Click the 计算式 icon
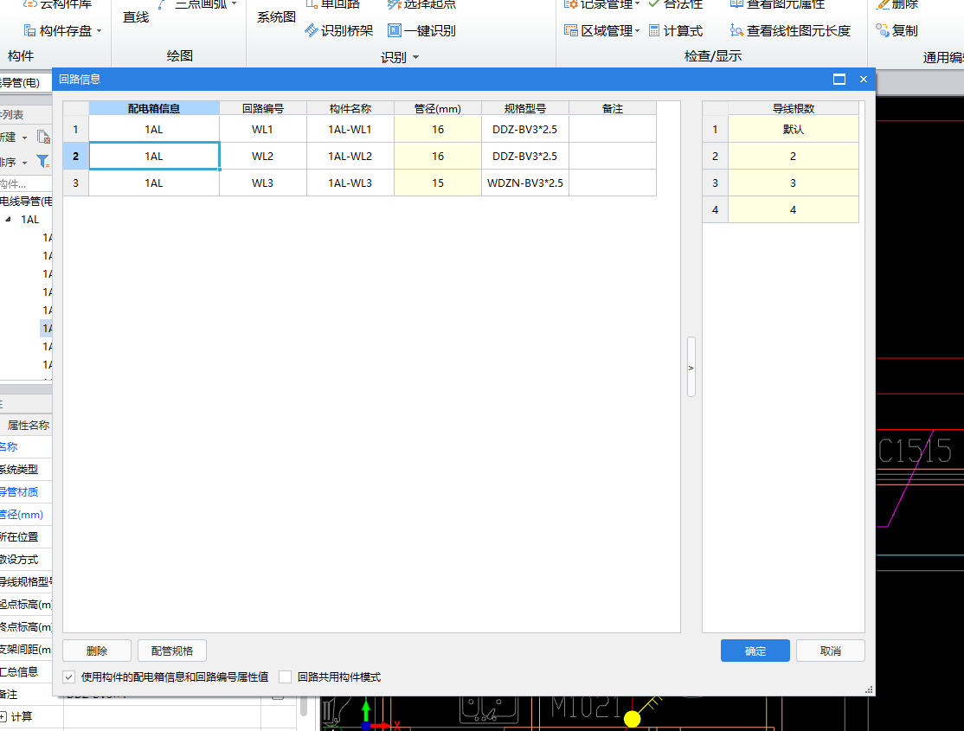 pyautogui.click(x=654, y=31)
